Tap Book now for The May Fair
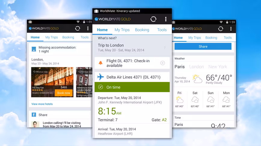The height and width of the screenshot is (146, 261). click(x=63, y=93)
